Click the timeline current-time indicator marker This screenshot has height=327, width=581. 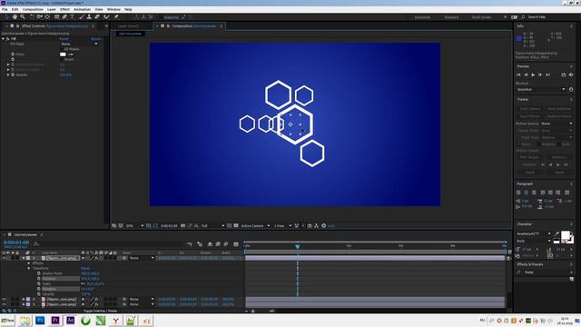[x=297, y=246]
